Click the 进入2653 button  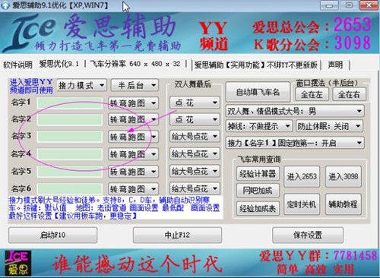[x=302, y=176]
